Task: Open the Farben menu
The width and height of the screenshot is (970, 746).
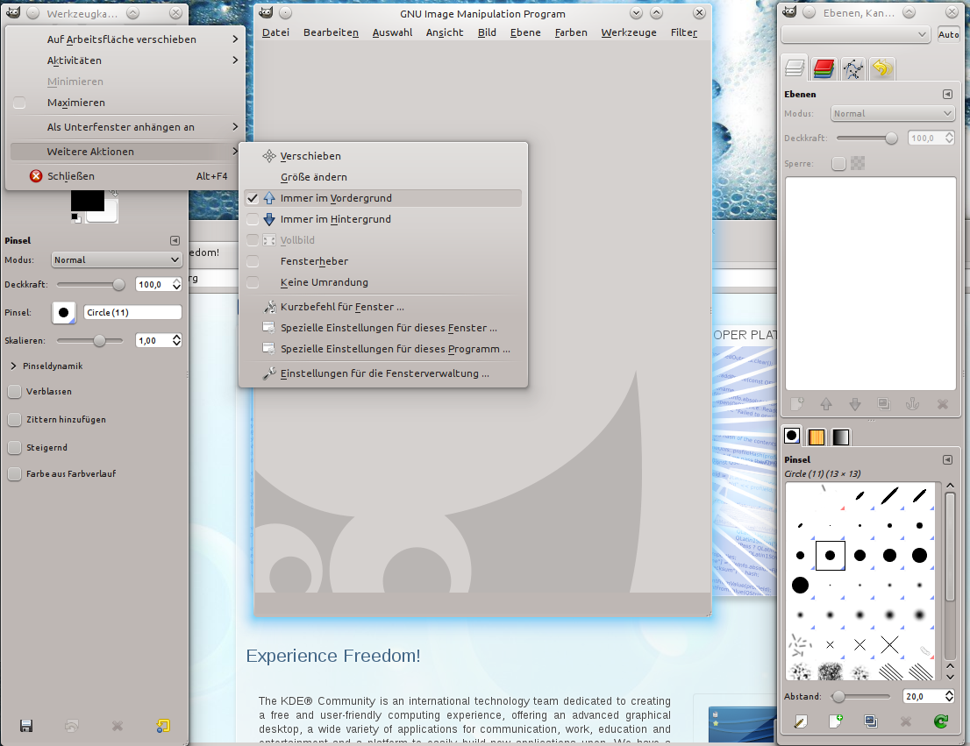Action: tap(571, 32)
